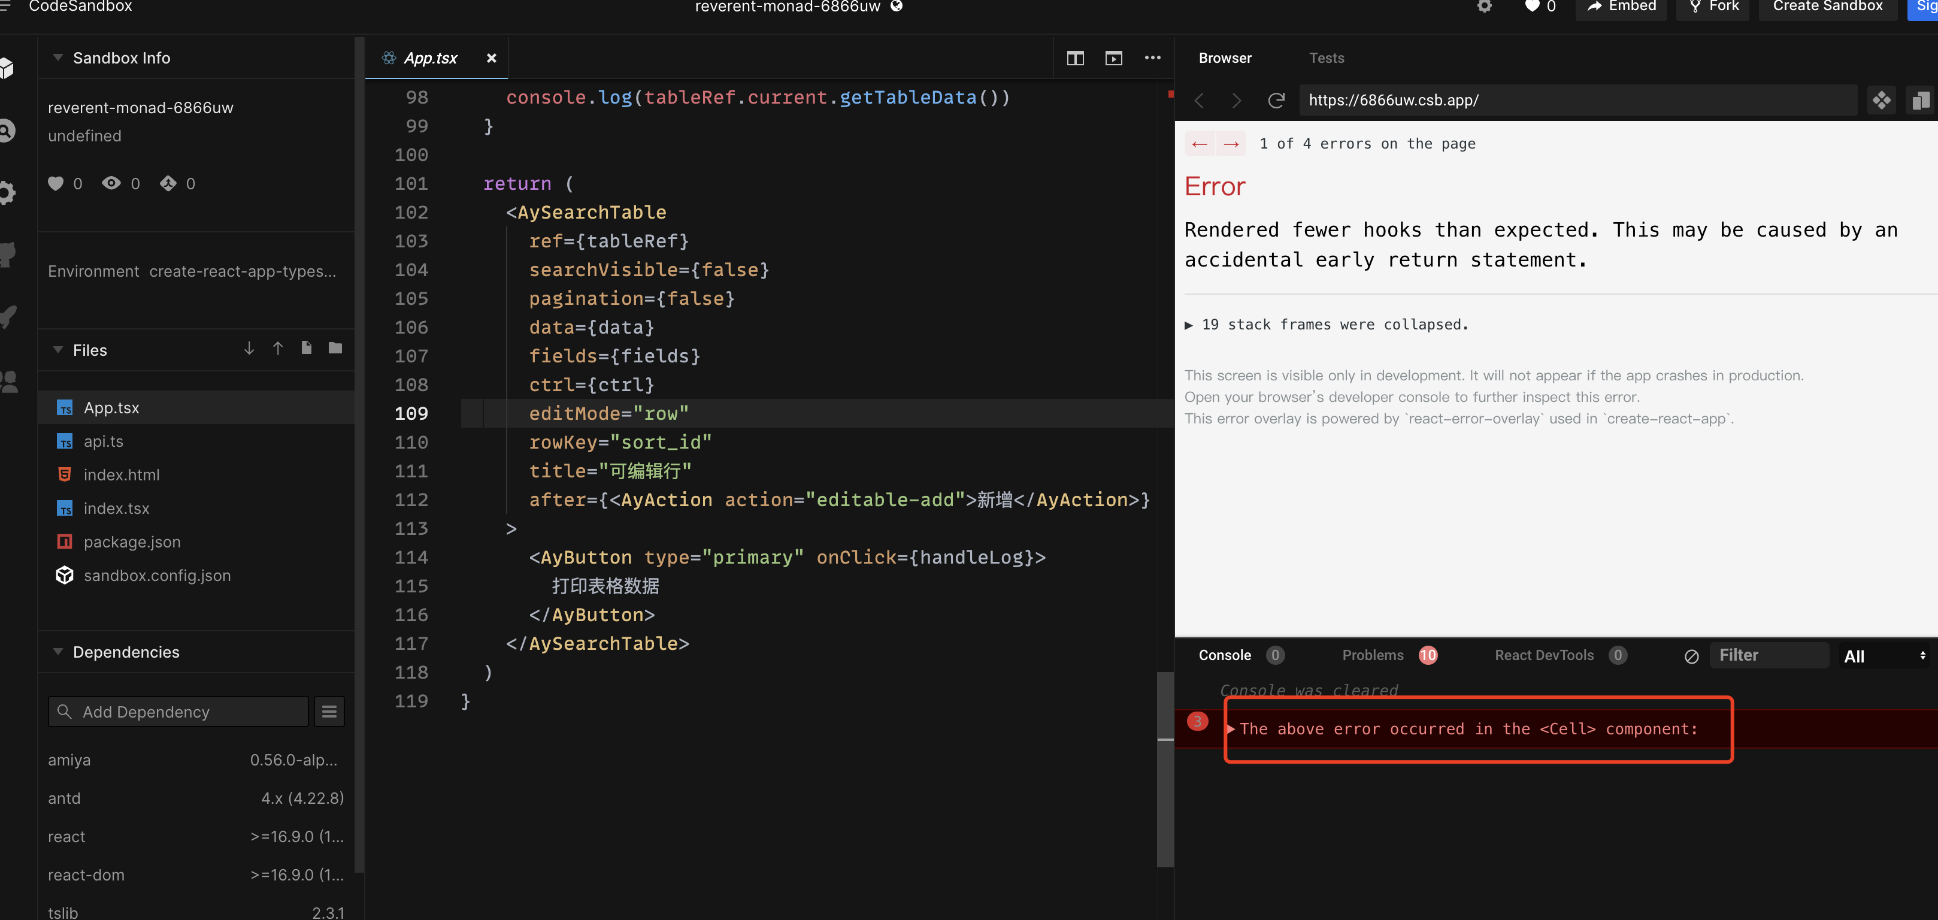The height and width of the screenshot is (920, 1938).
Task: Click the sandbox icon beside the address bar
Action: (1881, 100)
